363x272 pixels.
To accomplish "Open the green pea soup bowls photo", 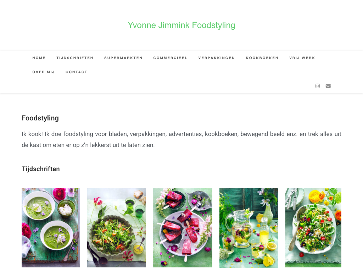I will click(x=51, y=227).
